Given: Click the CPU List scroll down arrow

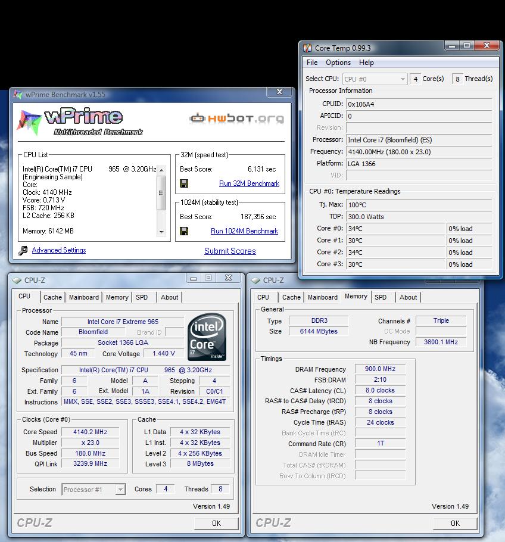Looking at the screenshot, I should click(x=161, y=232).
